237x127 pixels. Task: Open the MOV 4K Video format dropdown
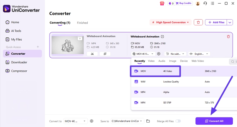click(x=143, y=54)
